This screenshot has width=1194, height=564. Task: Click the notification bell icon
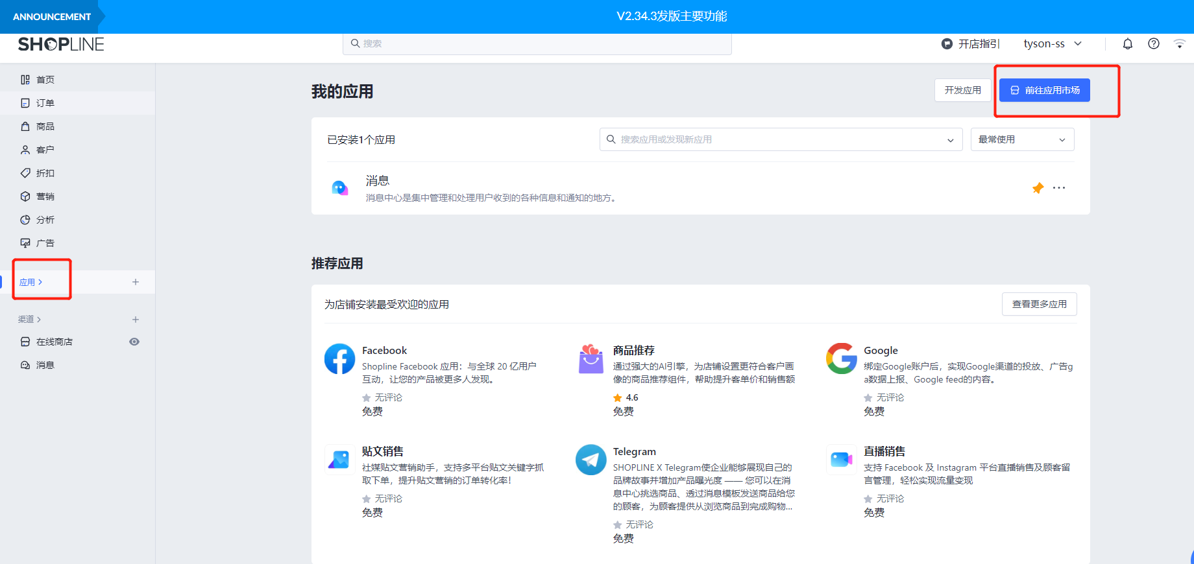pos(1128,43)
